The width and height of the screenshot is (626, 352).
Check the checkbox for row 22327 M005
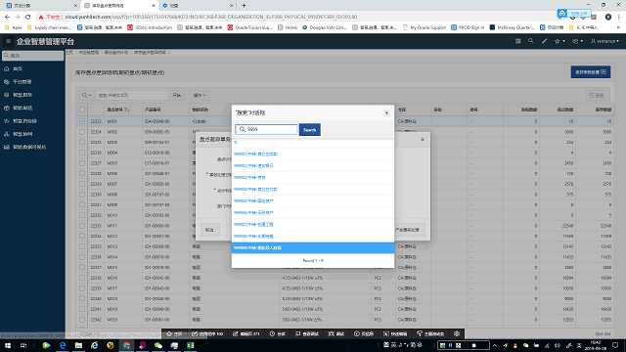coord(82,163)
